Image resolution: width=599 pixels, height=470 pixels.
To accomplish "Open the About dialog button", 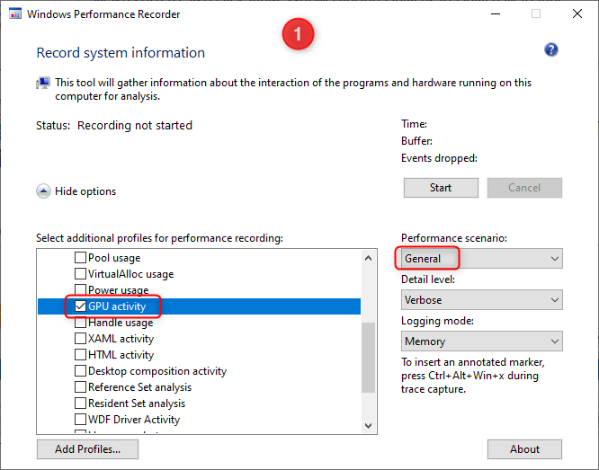I will click(x=524, y=449).
